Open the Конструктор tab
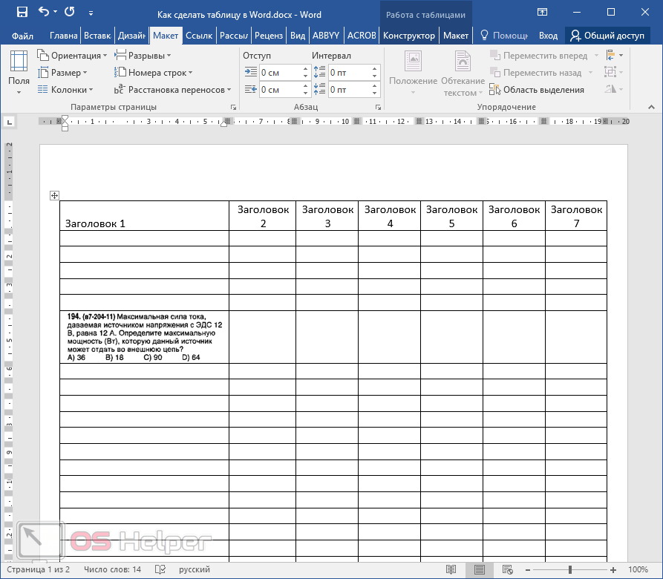Viewport: 663px width, 579px height. 408,36
